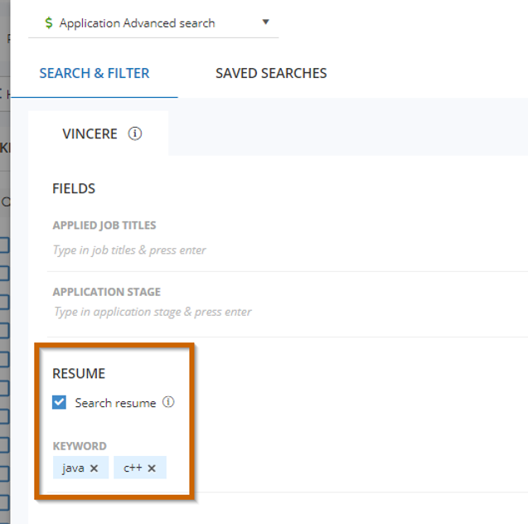Select the c++ keyword chip

pos(132,468)
